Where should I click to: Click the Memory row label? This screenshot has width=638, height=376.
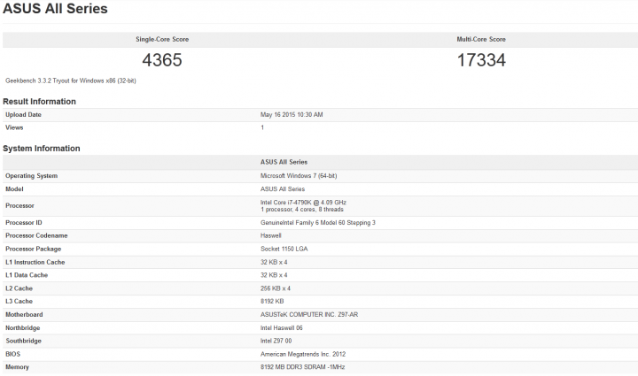tap(17, 367)
